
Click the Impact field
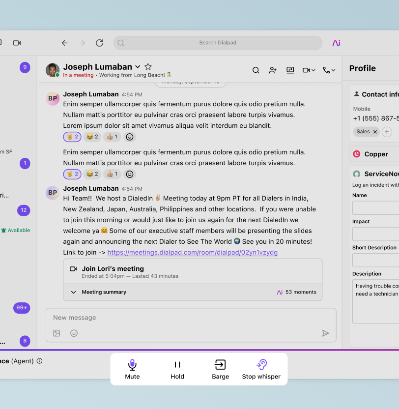pos(375,234)
